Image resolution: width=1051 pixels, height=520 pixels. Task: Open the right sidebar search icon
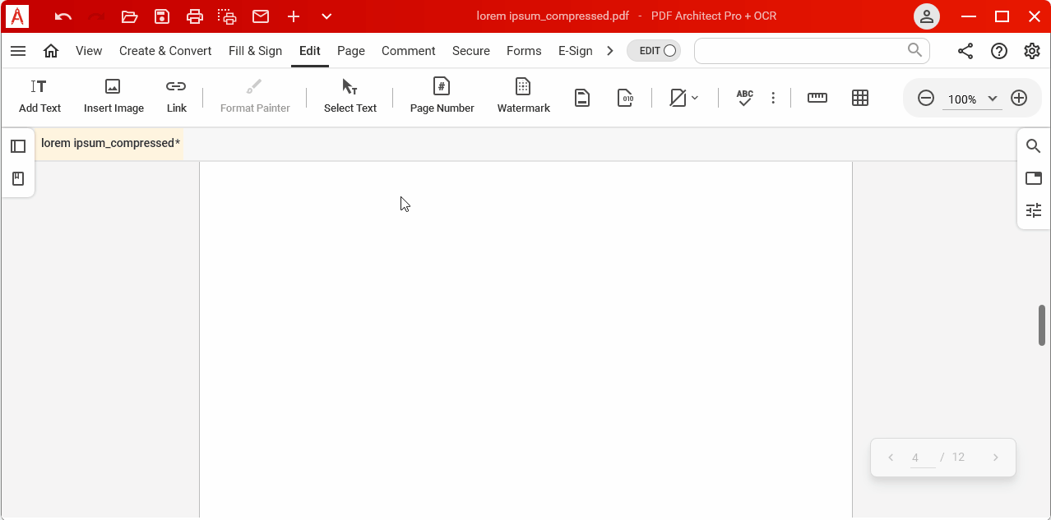1034,146
